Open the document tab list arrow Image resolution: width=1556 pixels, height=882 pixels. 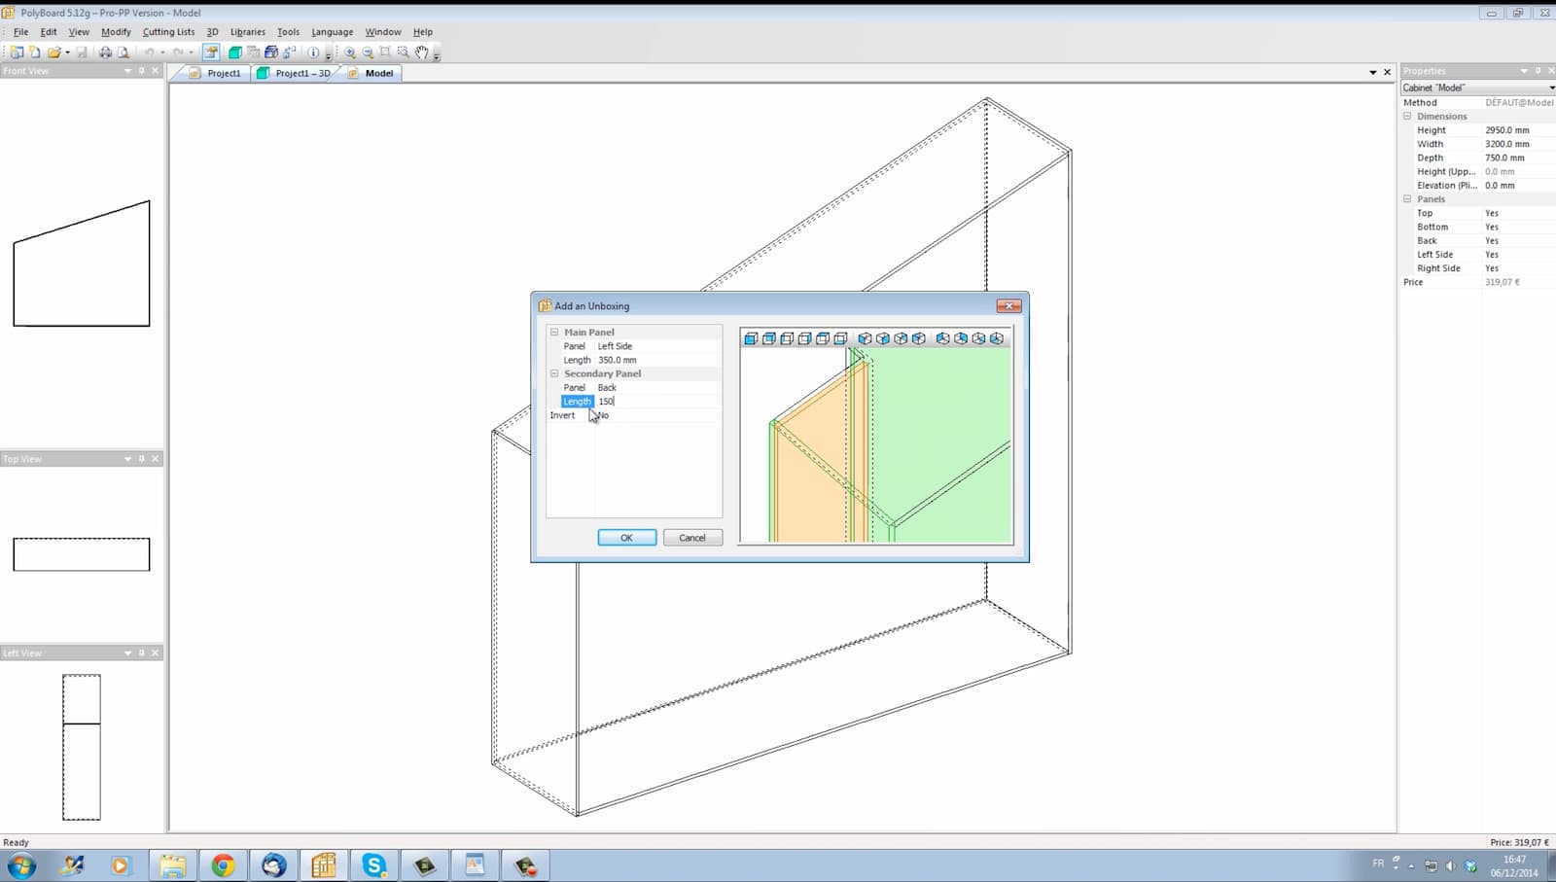click(1373, 72)
